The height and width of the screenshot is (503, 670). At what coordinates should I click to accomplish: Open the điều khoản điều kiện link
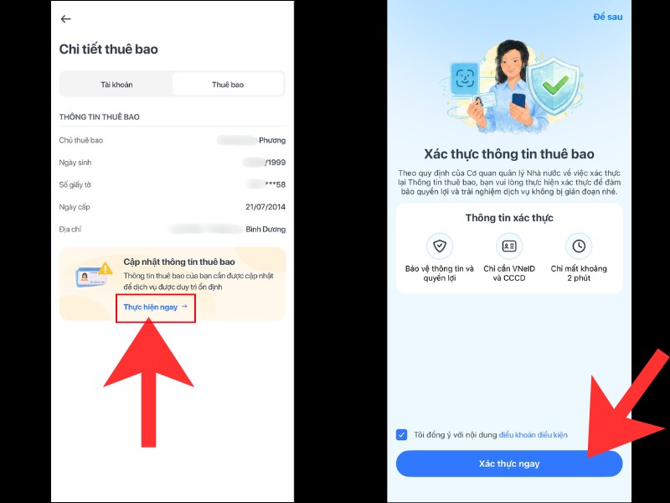pos(533,434)
